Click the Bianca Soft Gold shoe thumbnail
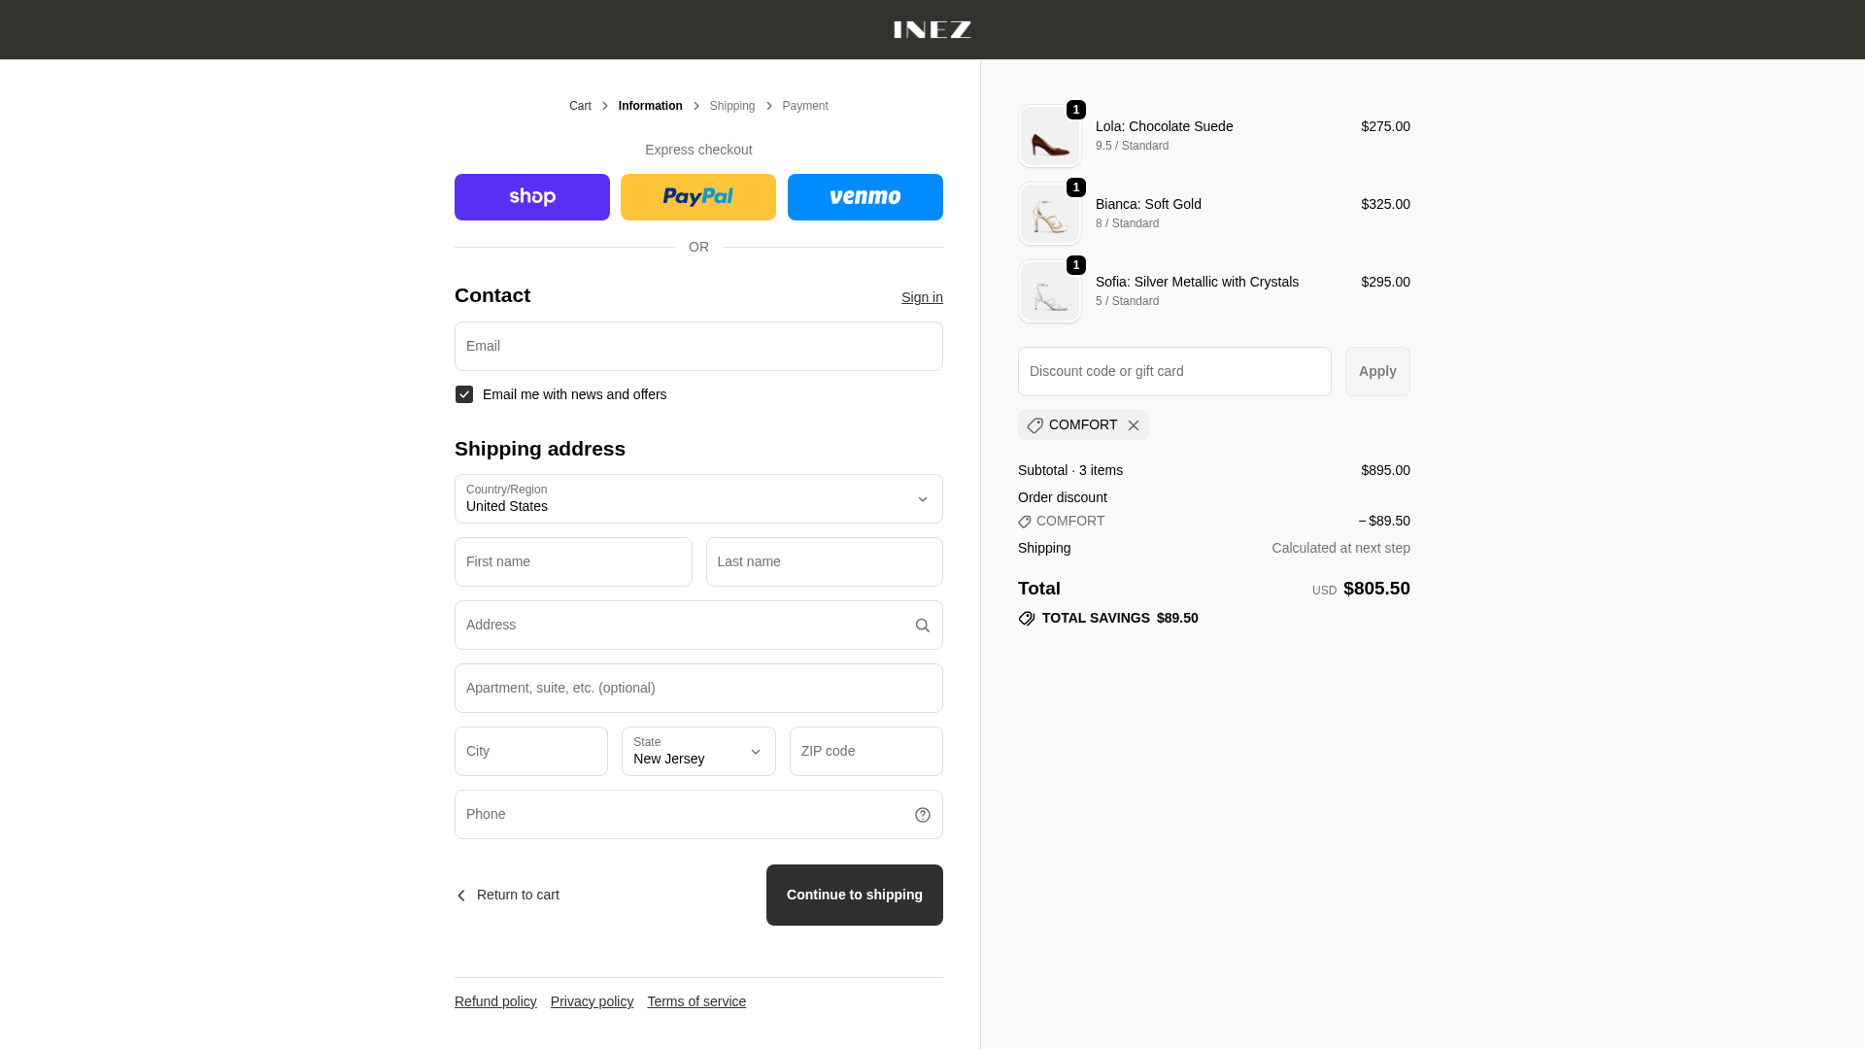1865x1049 pixels. pyautogui.click(x=1050, y=214)
